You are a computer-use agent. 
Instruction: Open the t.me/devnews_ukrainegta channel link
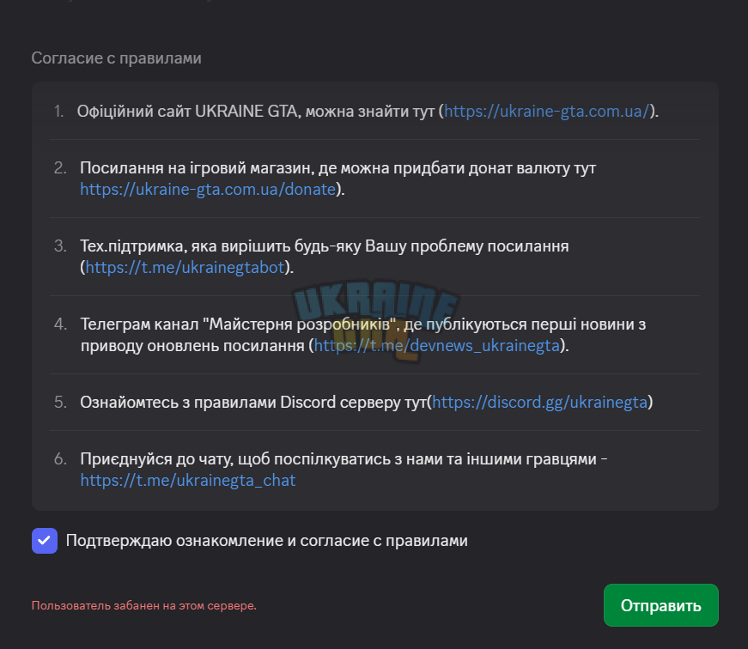436,346
